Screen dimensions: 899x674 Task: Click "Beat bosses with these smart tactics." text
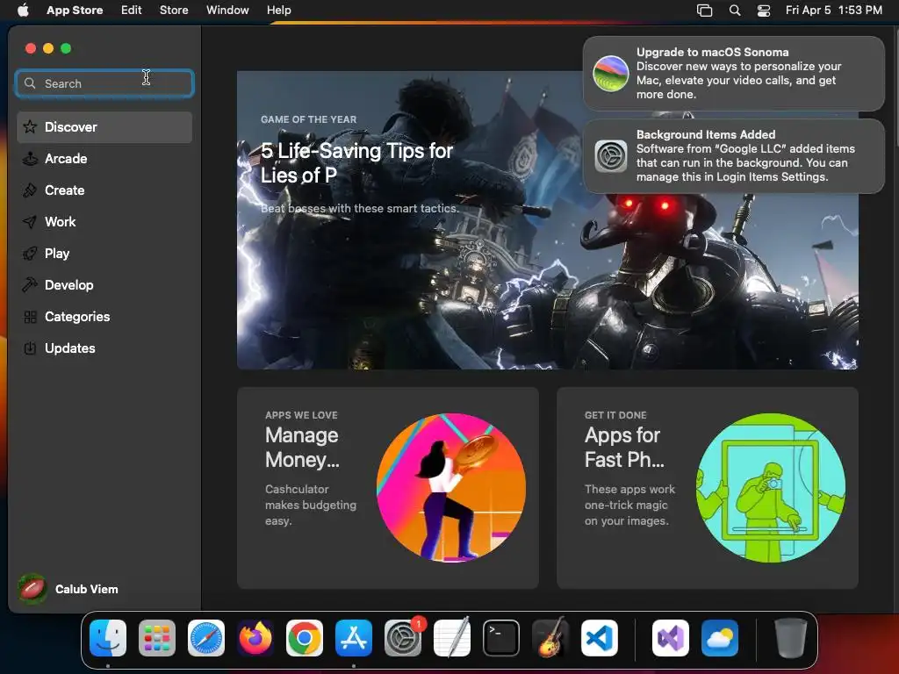click(x=359, y=209)
